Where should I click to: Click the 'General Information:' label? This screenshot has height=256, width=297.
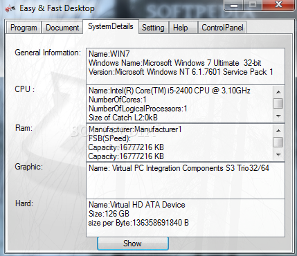(x=48, y=53)
